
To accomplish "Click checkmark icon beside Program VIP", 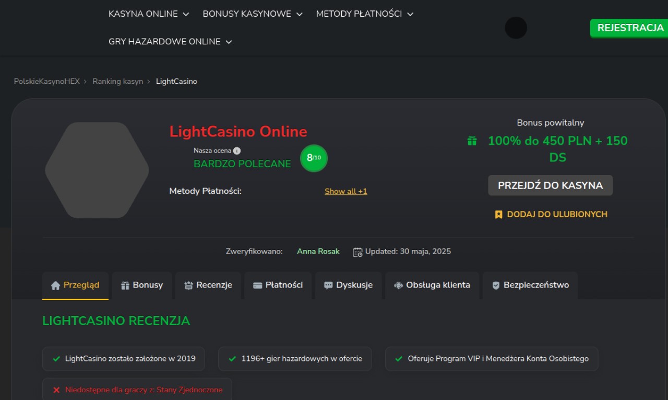I will 399,359.
